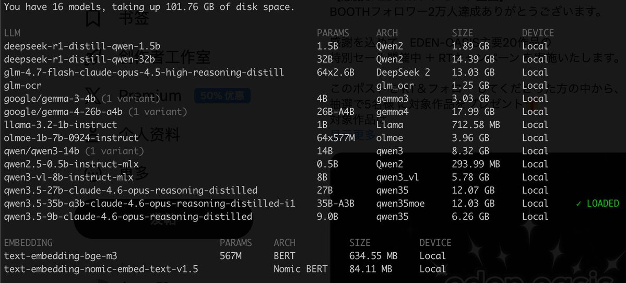Select the olmoe-1b-7b-0924-instruct model name
The image size is (626, 283).
pos(72,138)
